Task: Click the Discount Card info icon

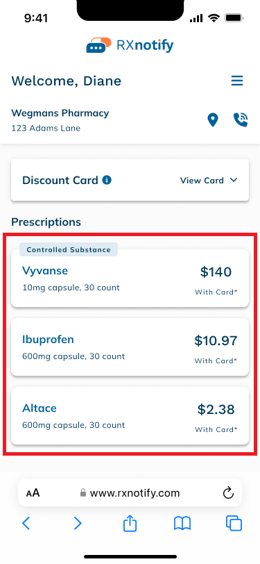Action: [107, 180]
